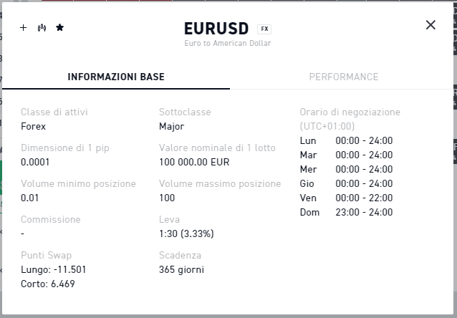Select the 100 000.00 EUR lot value
The width and height of the screenshot is (457, 318).
coord(194,162)
